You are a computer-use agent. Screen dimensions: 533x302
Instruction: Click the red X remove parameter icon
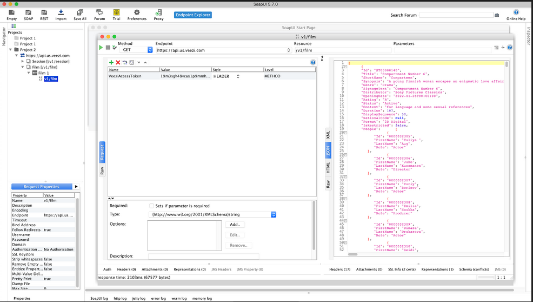point(118,63)
